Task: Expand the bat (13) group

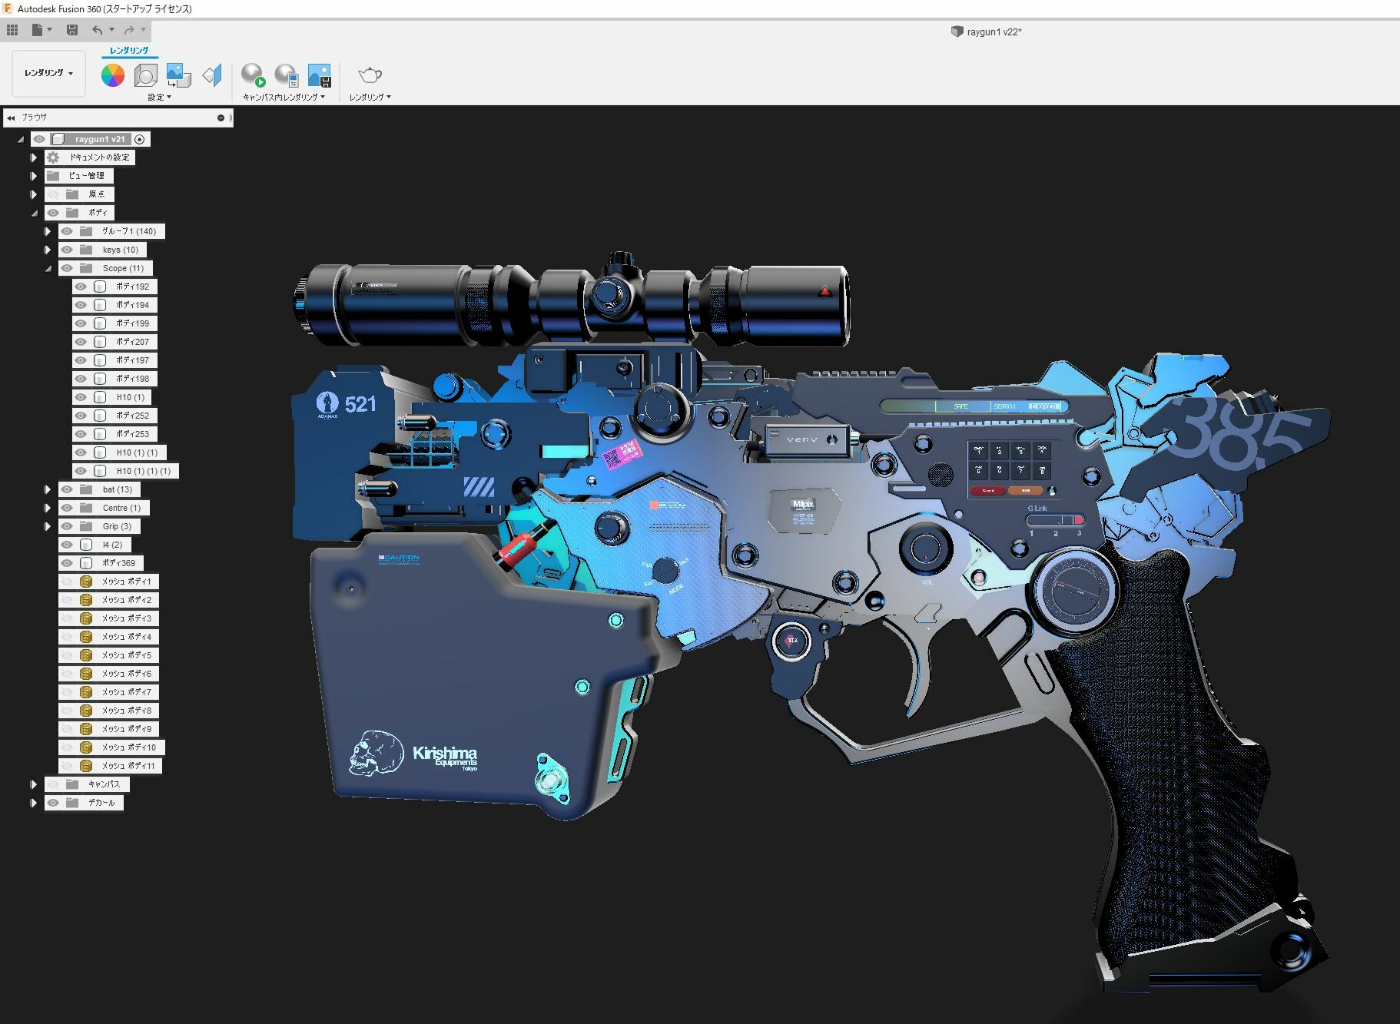Action: (47, 489)
